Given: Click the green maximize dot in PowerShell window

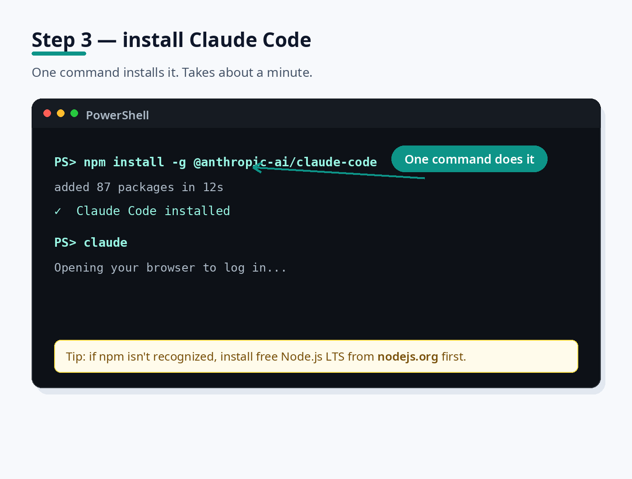Looking at the screenshot, I should 74,113.
